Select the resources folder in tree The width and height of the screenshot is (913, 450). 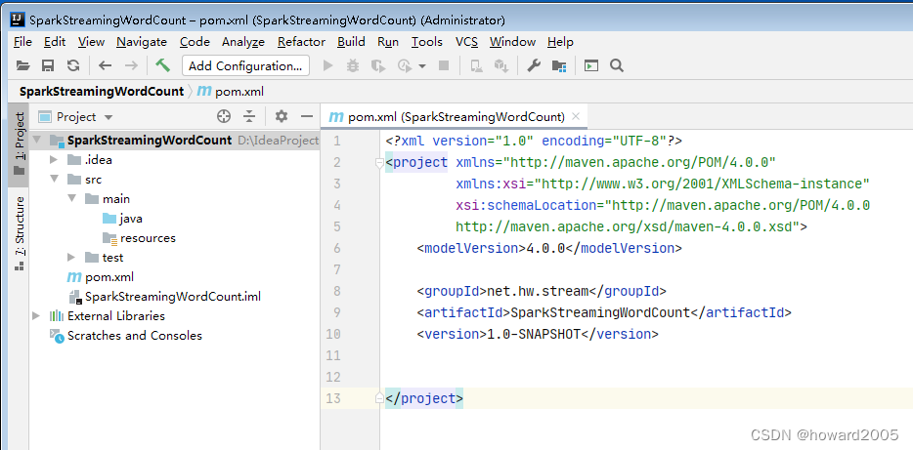(x=148, y=238)
